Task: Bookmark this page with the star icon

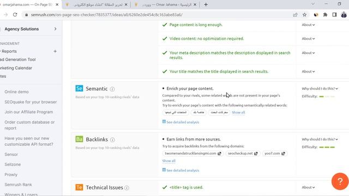Action: coord(304,15)
